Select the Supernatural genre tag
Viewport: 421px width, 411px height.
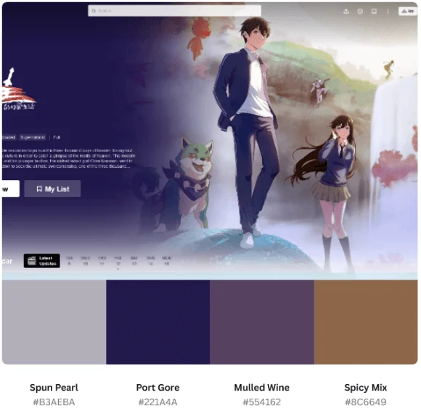tap(33, 137)
